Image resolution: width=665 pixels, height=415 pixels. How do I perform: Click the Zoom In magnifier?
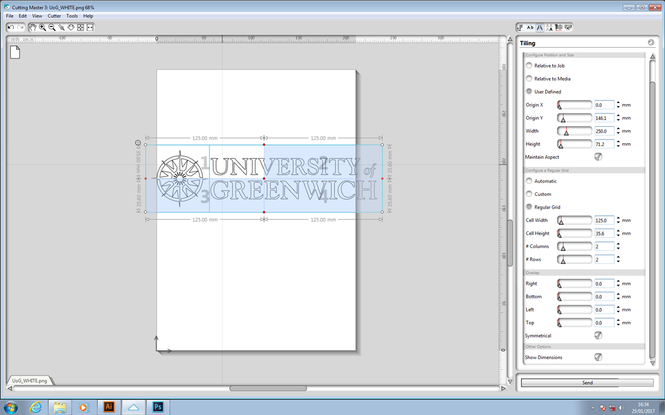click(42, 27)
